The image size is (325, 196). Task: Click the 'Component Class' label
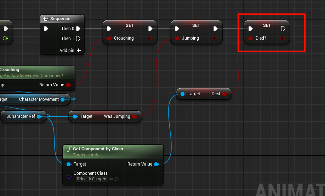click(91, 173)
